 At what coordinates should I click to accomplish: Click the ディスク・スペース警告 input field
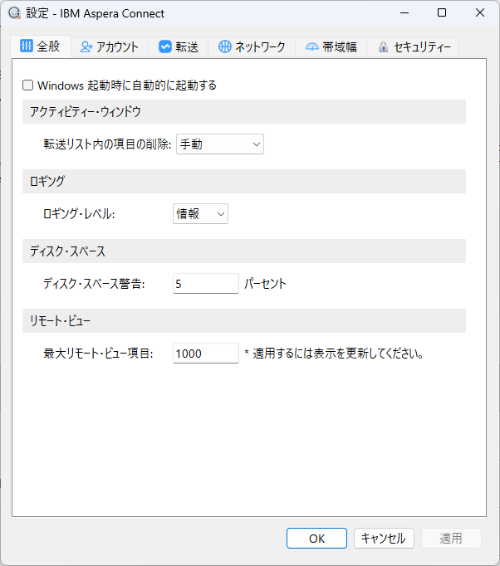point(206,283)
